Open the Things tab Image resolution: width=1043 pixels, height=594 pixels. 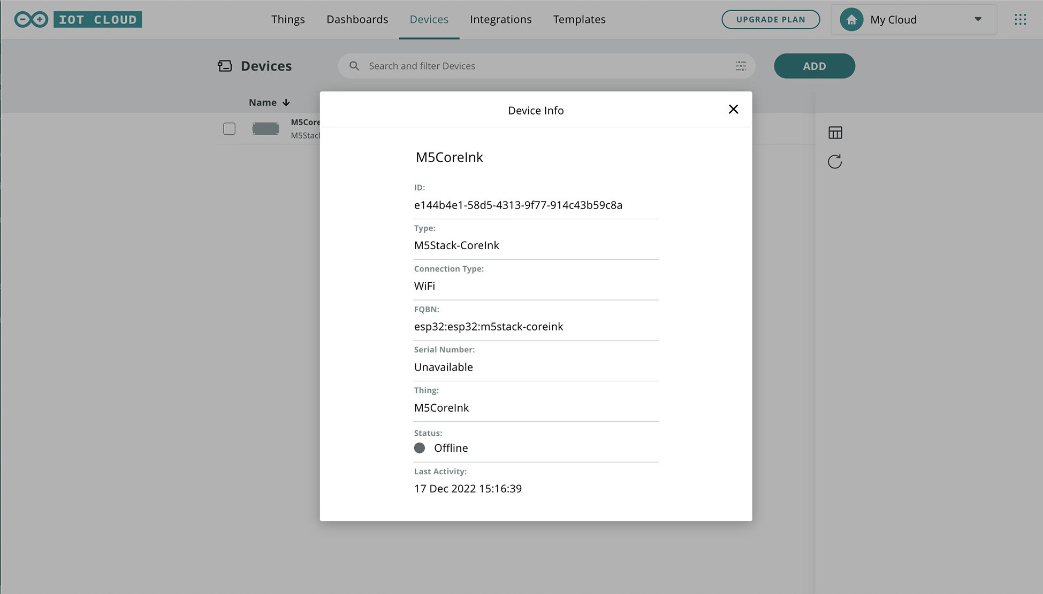[x=288, y=20]
